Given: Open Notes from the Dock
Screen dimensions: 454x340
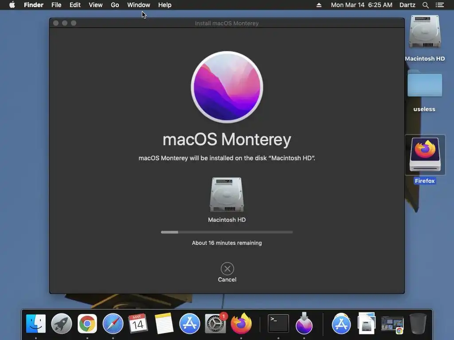Looking at the screenshot, I should [164, 324].
